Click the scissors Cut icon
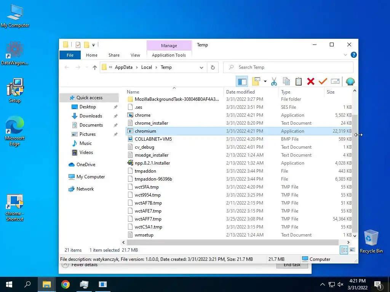The image size is (390, 292). [x=274, y=81]
